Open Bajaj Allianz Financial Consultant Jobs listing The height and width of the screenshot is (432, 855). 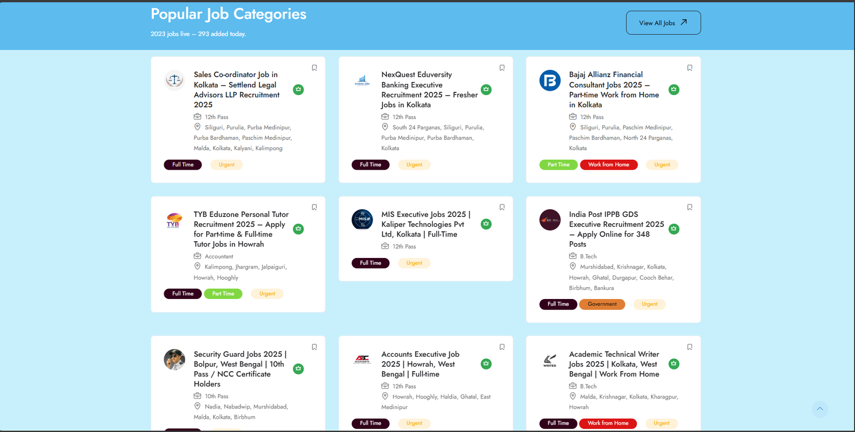click(613, 90)
